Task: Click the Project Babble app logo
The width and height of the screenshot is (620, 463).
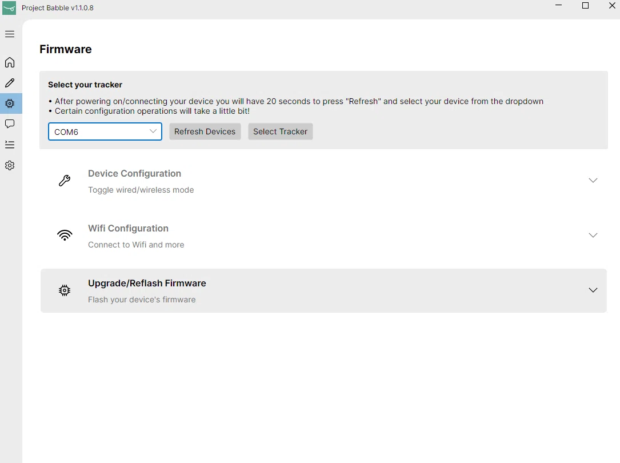Action: (9, 7)
